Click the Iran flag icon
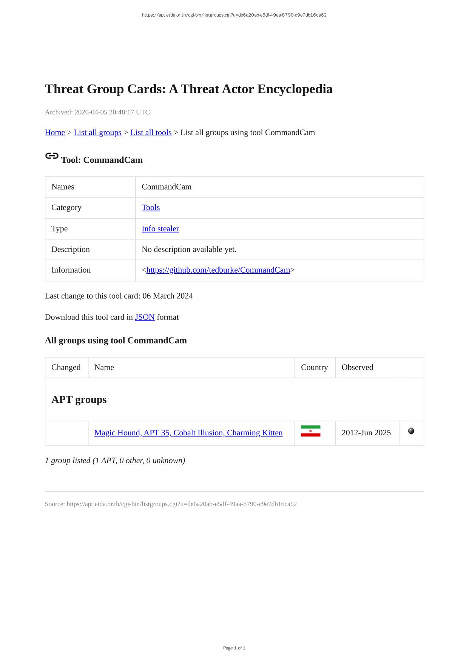The image size is (469, 663). click(310, 431)
